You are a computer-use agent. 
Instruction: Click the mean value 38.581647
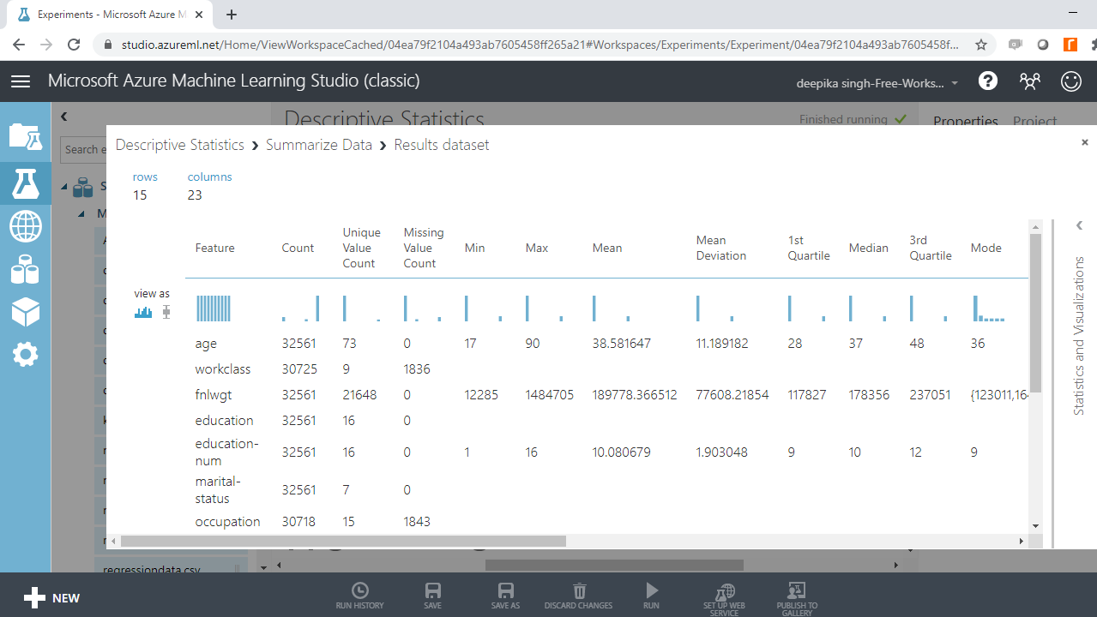(x=622, y=344)
